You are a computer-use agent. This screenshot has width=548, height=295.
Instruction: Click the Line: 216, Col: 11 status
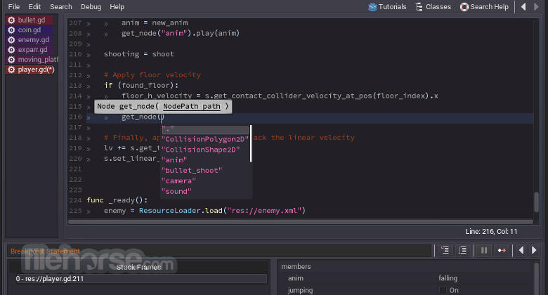491,231
